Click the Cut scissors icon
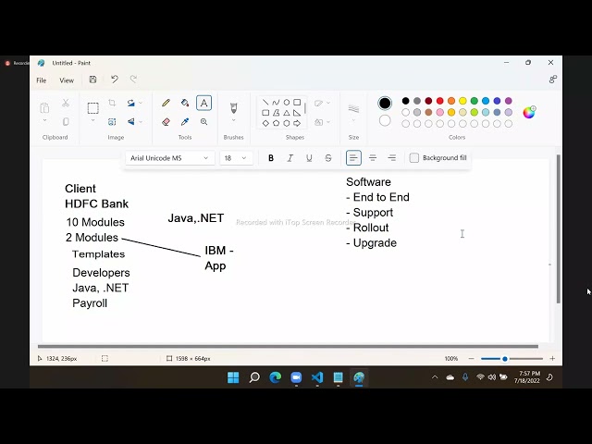Image resolution: width=592 pixels, height=444 pixels. pyautogui.click(x=66, y=103)
